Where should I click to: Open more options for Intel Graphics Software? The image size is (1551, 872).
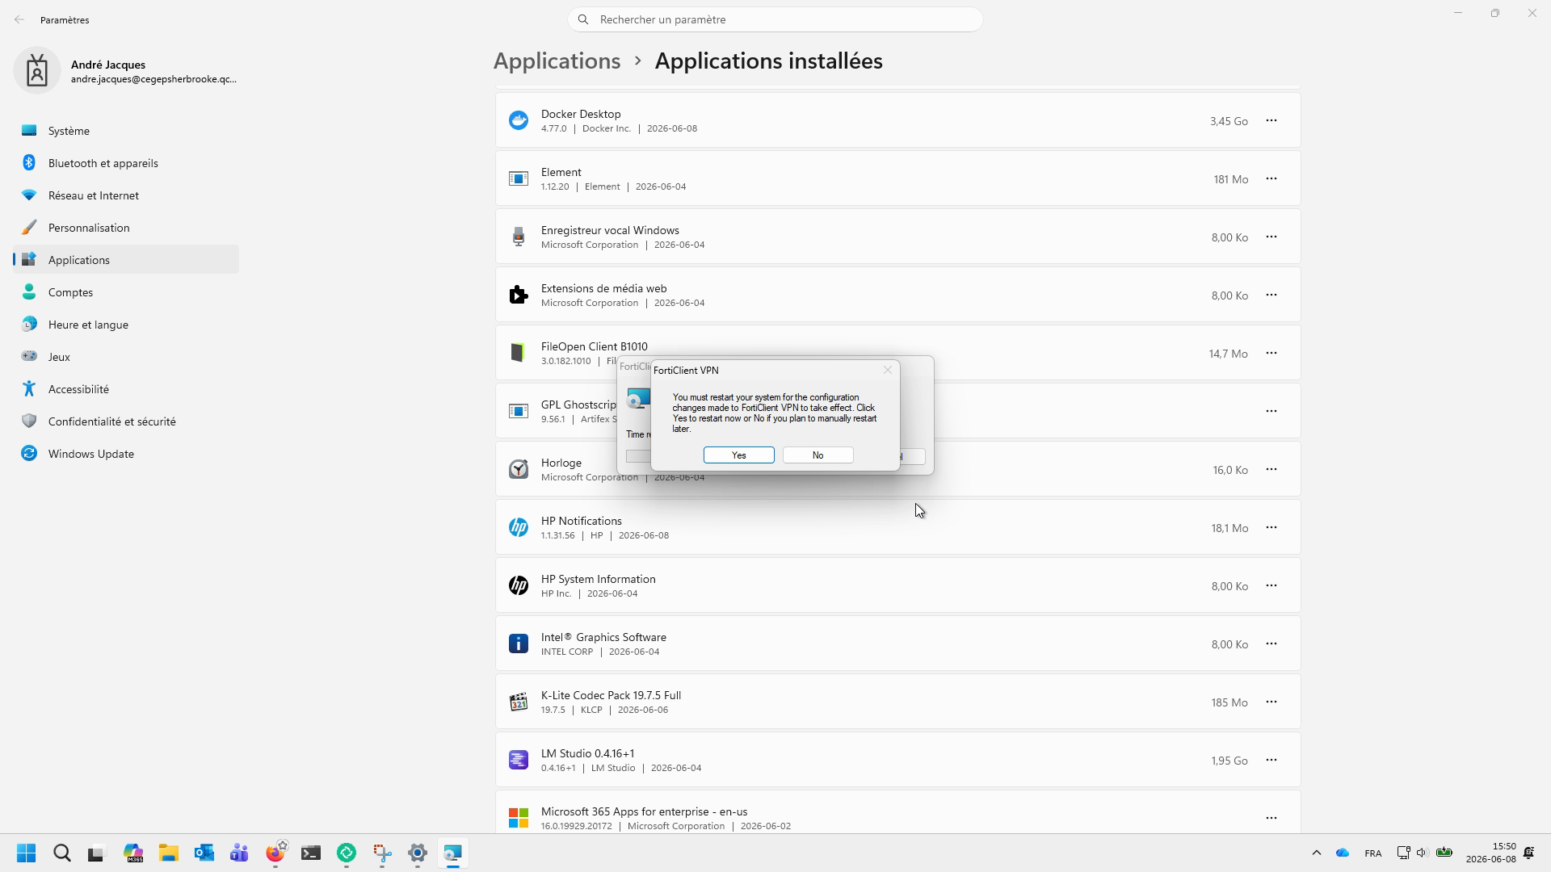coord(1271,644)
